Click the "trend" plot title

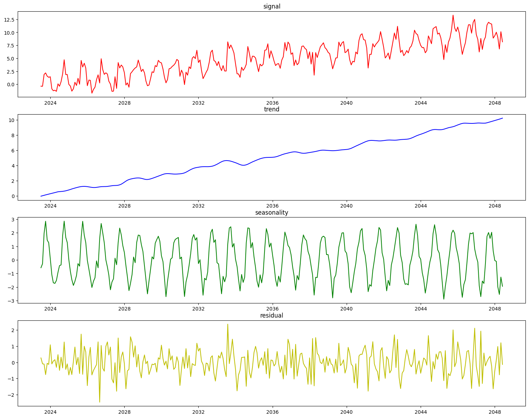(x=272, y=109)
